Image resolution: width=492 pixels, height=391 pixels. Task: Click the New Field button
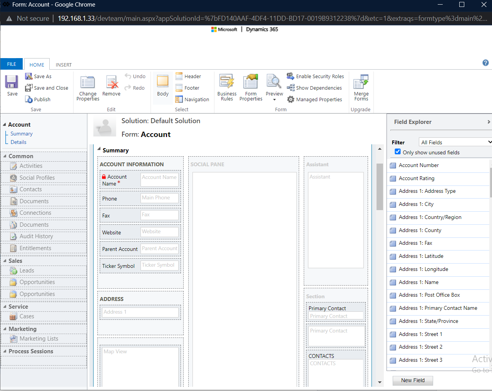(x=413, y=380)
